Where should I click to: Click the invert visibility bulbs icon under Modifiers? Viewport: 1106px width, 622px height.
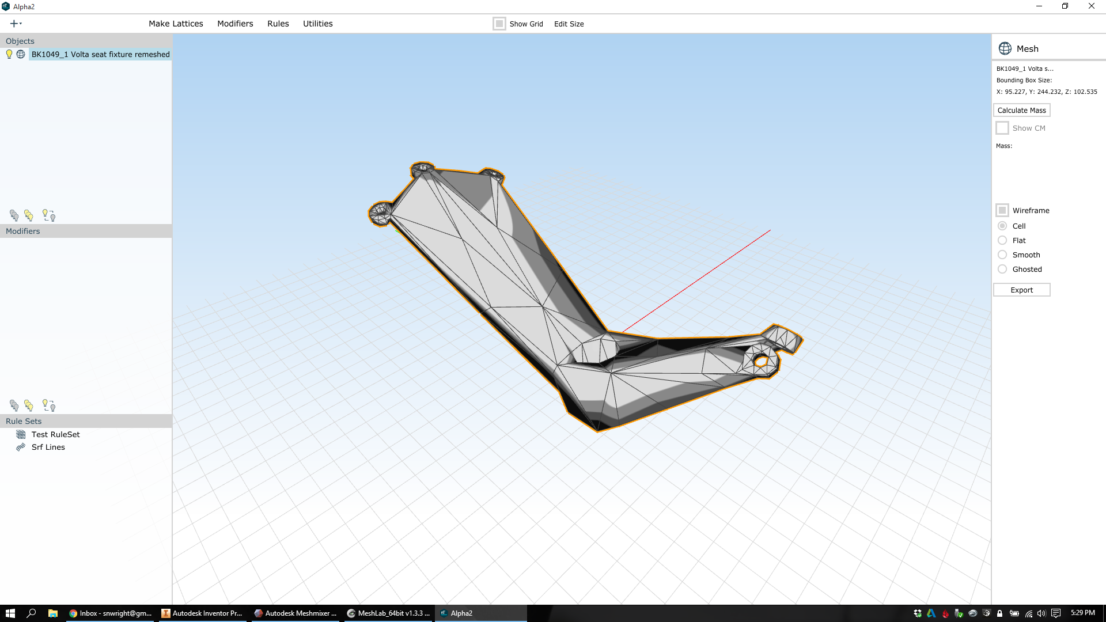[49, 405]
